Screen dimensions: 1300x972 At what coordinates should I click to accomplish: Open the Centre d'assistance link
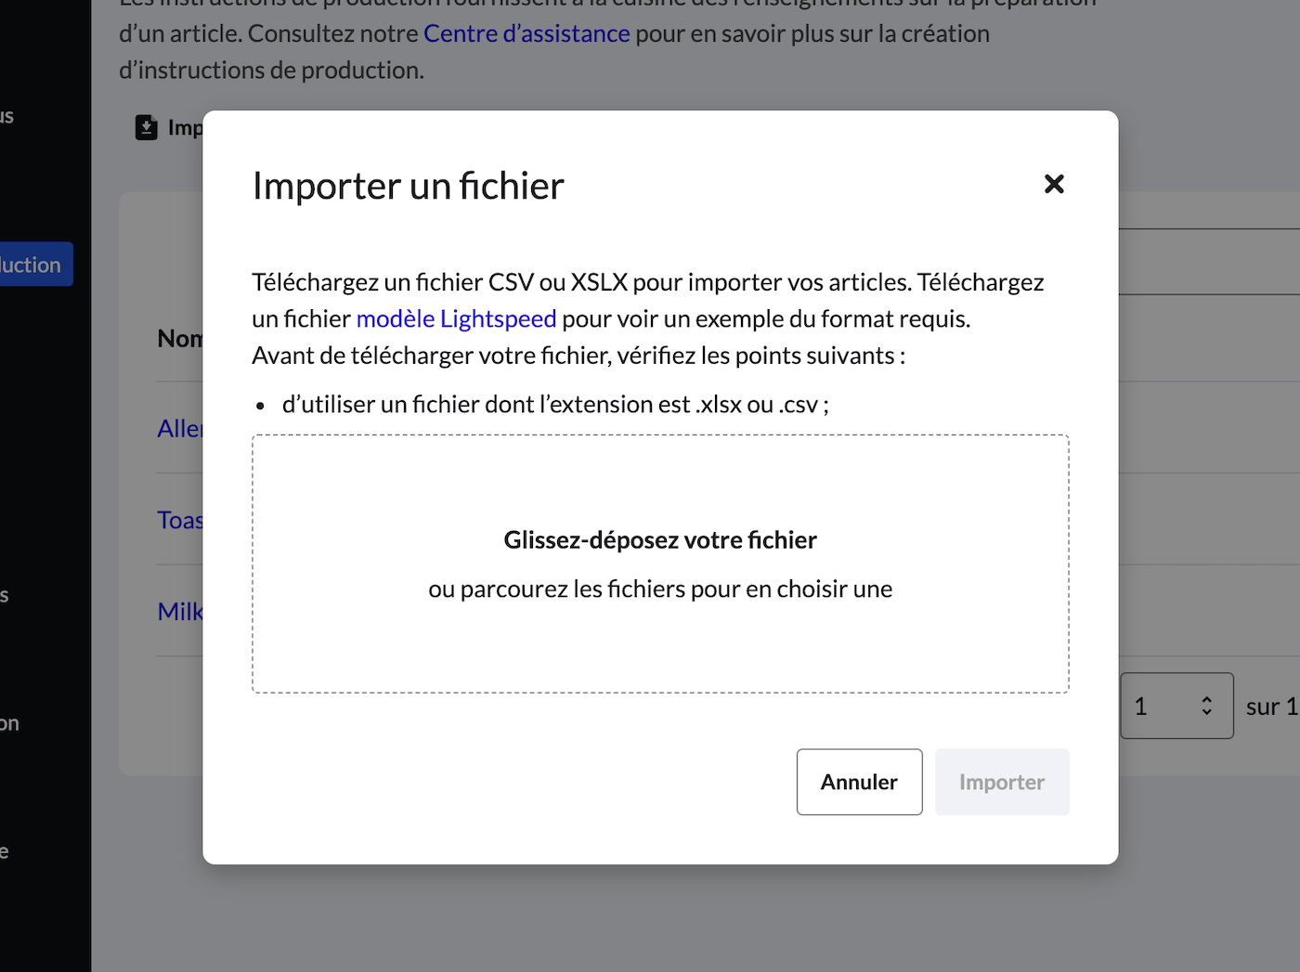[x=526, y=33]
